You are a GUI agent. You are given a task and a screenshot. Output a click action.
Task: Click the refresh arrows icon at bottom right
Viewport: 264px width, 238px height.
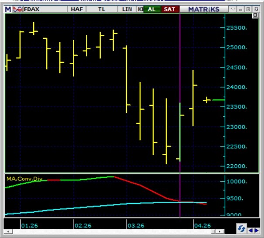coord(241,228)
